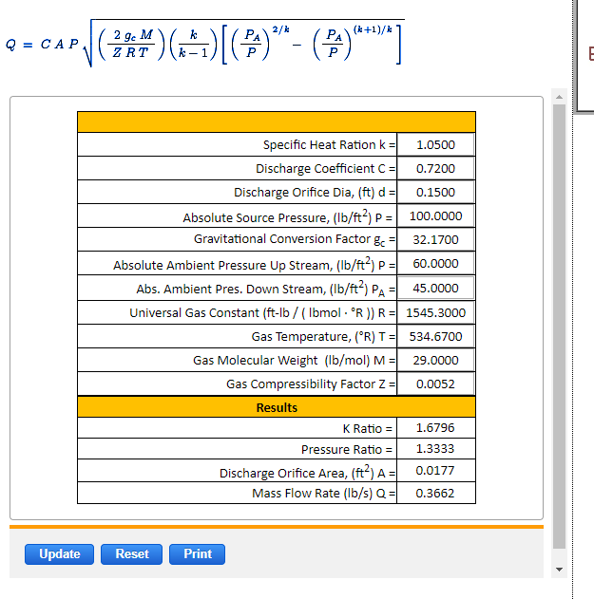Click the Specific Heat Ration k label

click(329, 145)
